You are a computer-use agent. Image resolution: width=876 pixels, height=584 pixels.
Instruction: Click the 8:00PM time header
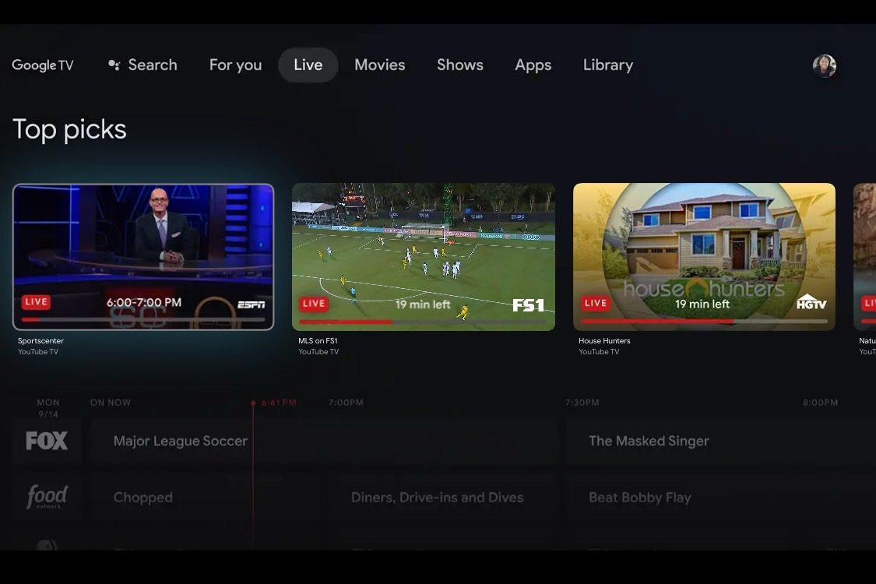[820, 403]
